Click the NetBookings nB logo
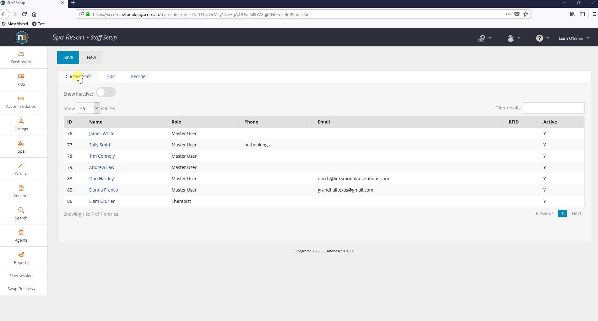Viewport: 598px width, 321px height. (22, 38)
